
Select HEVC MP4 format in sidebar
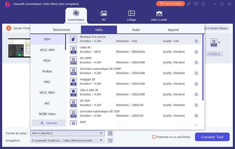click(x=47, y=50)
